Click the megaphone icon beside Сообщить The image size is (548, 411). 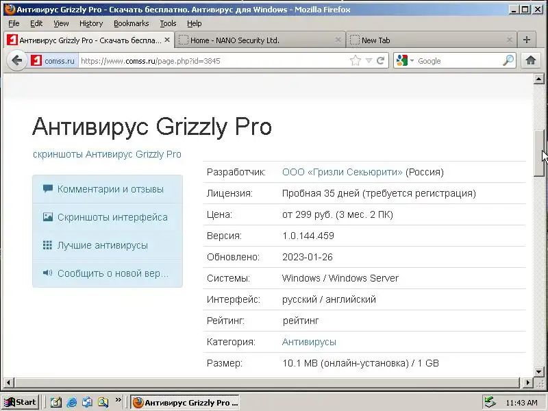[47, 273]
